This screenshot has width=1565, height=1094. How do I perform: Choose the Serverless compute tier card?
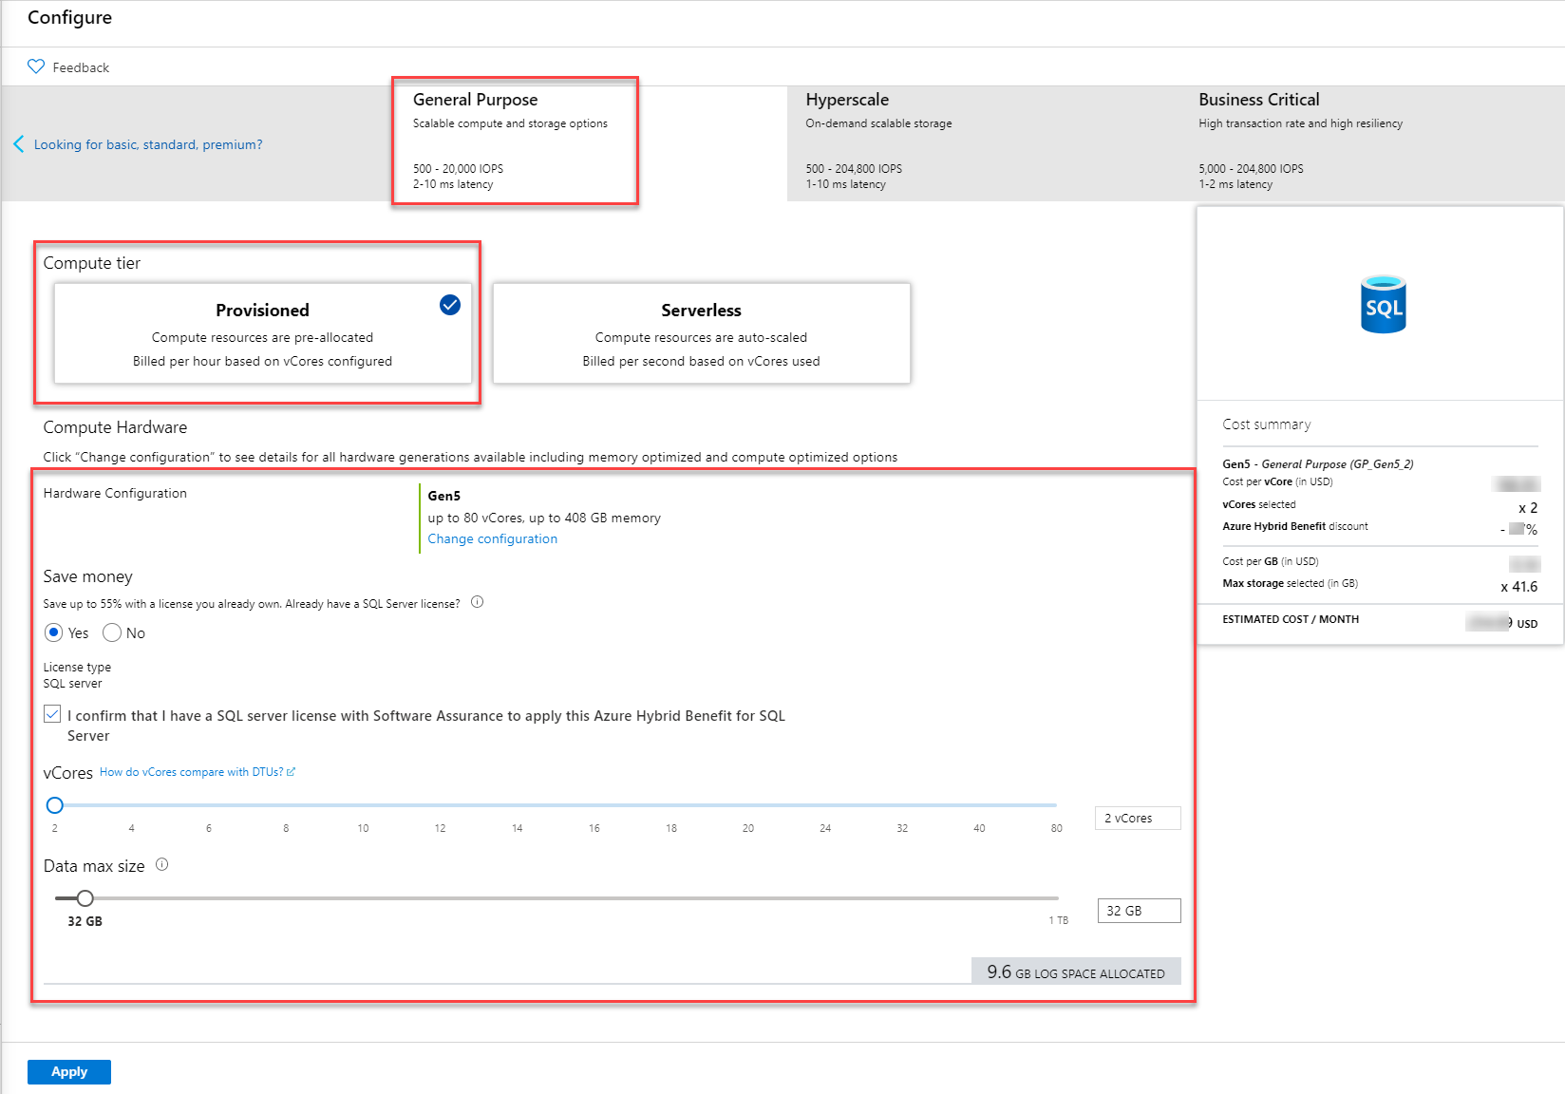pos(702,333)
